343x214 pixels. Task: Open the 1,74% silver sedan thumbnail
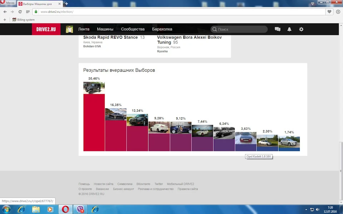click(x=289, y=142)
